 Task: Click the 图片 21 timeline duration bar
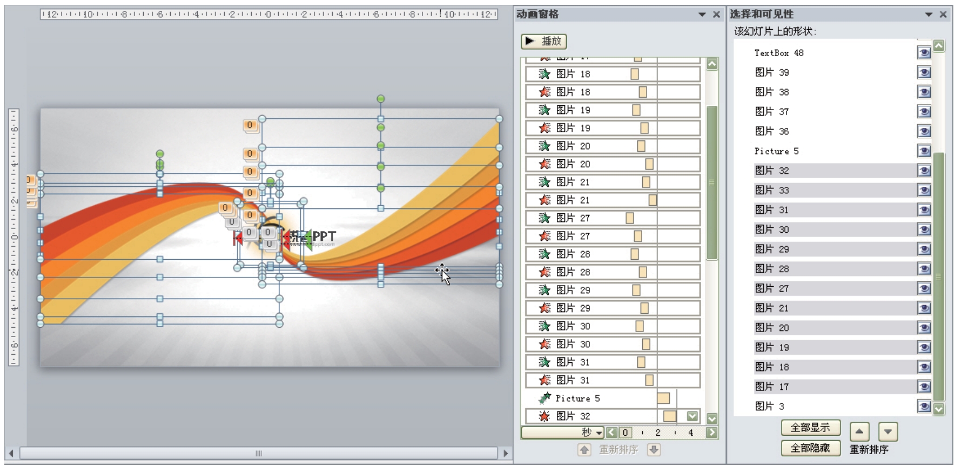pos(646,182)
